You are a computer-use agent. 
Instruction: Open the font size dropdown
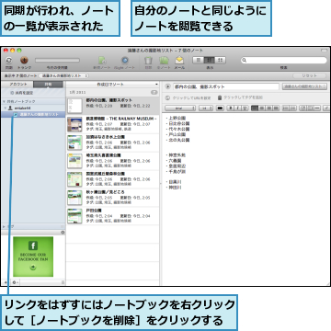(206, 108)
